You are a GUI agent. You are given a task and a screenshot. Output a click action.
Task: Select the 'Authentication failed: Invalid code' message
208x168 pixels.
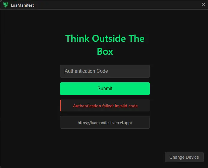click(x=105, y=106)
